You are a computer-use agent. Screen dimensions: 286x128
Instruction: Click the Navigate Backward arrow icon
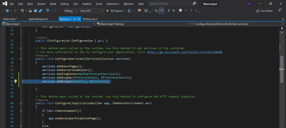point(7,11)
